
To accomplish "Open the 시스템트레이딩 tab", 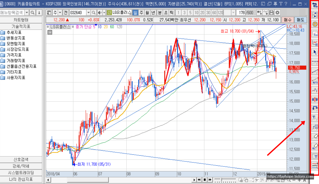I will coord(21,173).
